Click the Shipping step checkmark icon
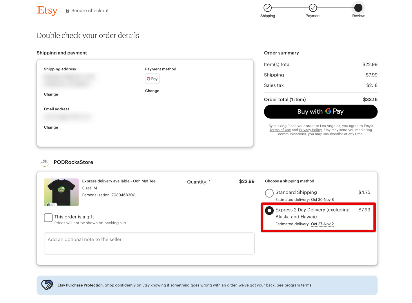 (267, 8)
